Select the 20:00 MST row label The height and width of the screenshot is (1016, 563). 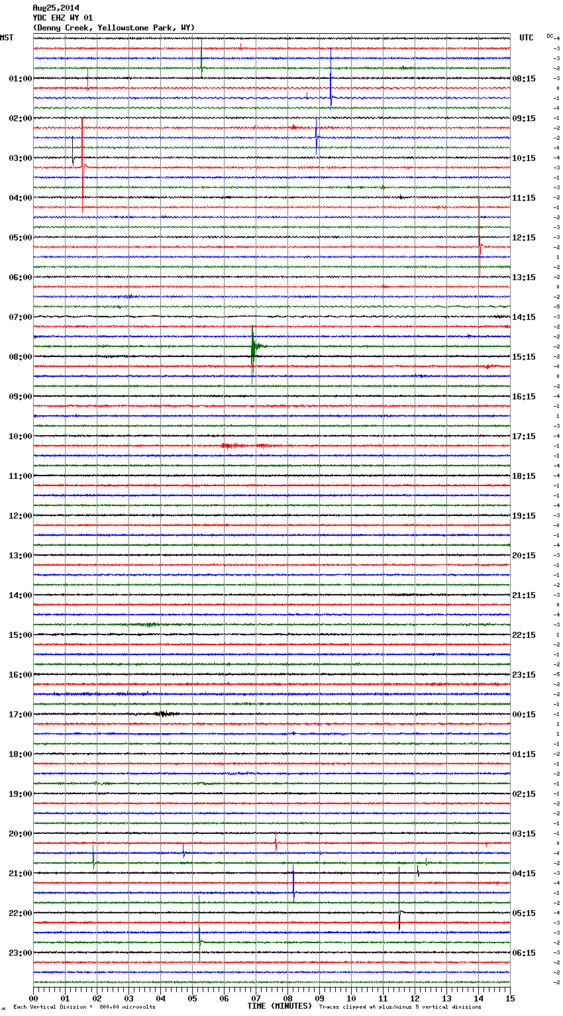tap(20, 834)
